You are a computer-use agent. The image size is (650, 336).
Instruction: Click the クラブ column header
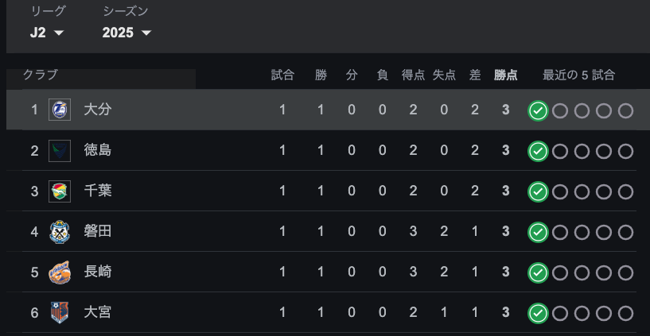tap(41, 75)
